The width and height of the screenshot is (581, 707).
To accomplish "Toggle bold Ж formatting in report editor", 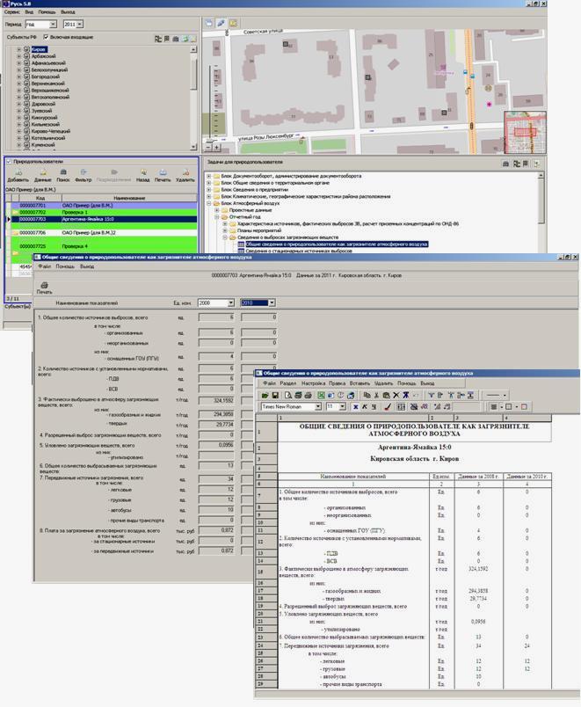I will [355, 407].
